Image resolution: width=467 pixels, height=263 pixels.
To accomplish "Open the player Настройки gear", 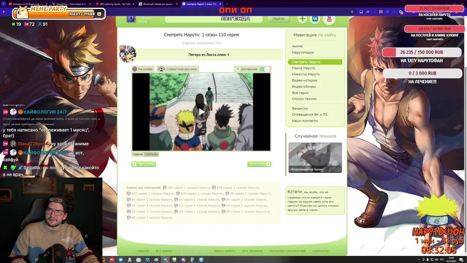I will pyautogui.click(x=143, y=69).
